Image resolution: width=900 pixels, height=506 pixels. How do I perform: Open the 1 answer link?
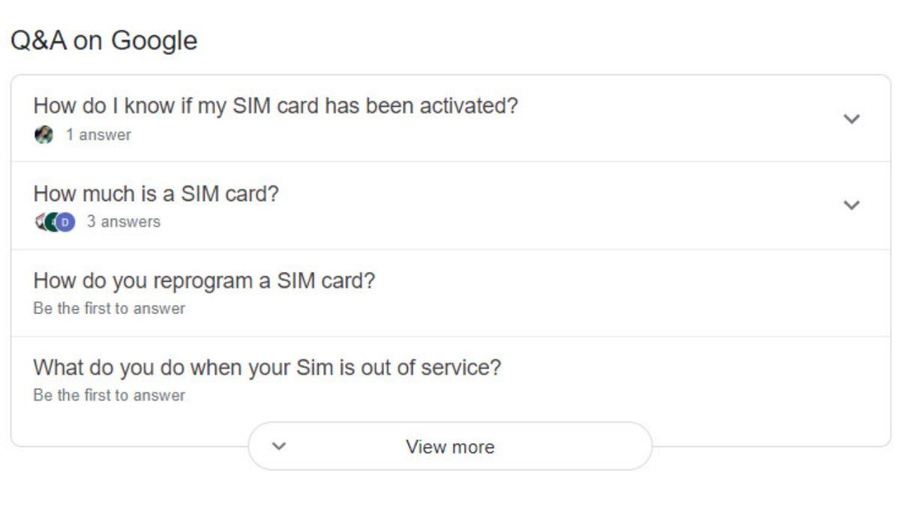[94, 135]
